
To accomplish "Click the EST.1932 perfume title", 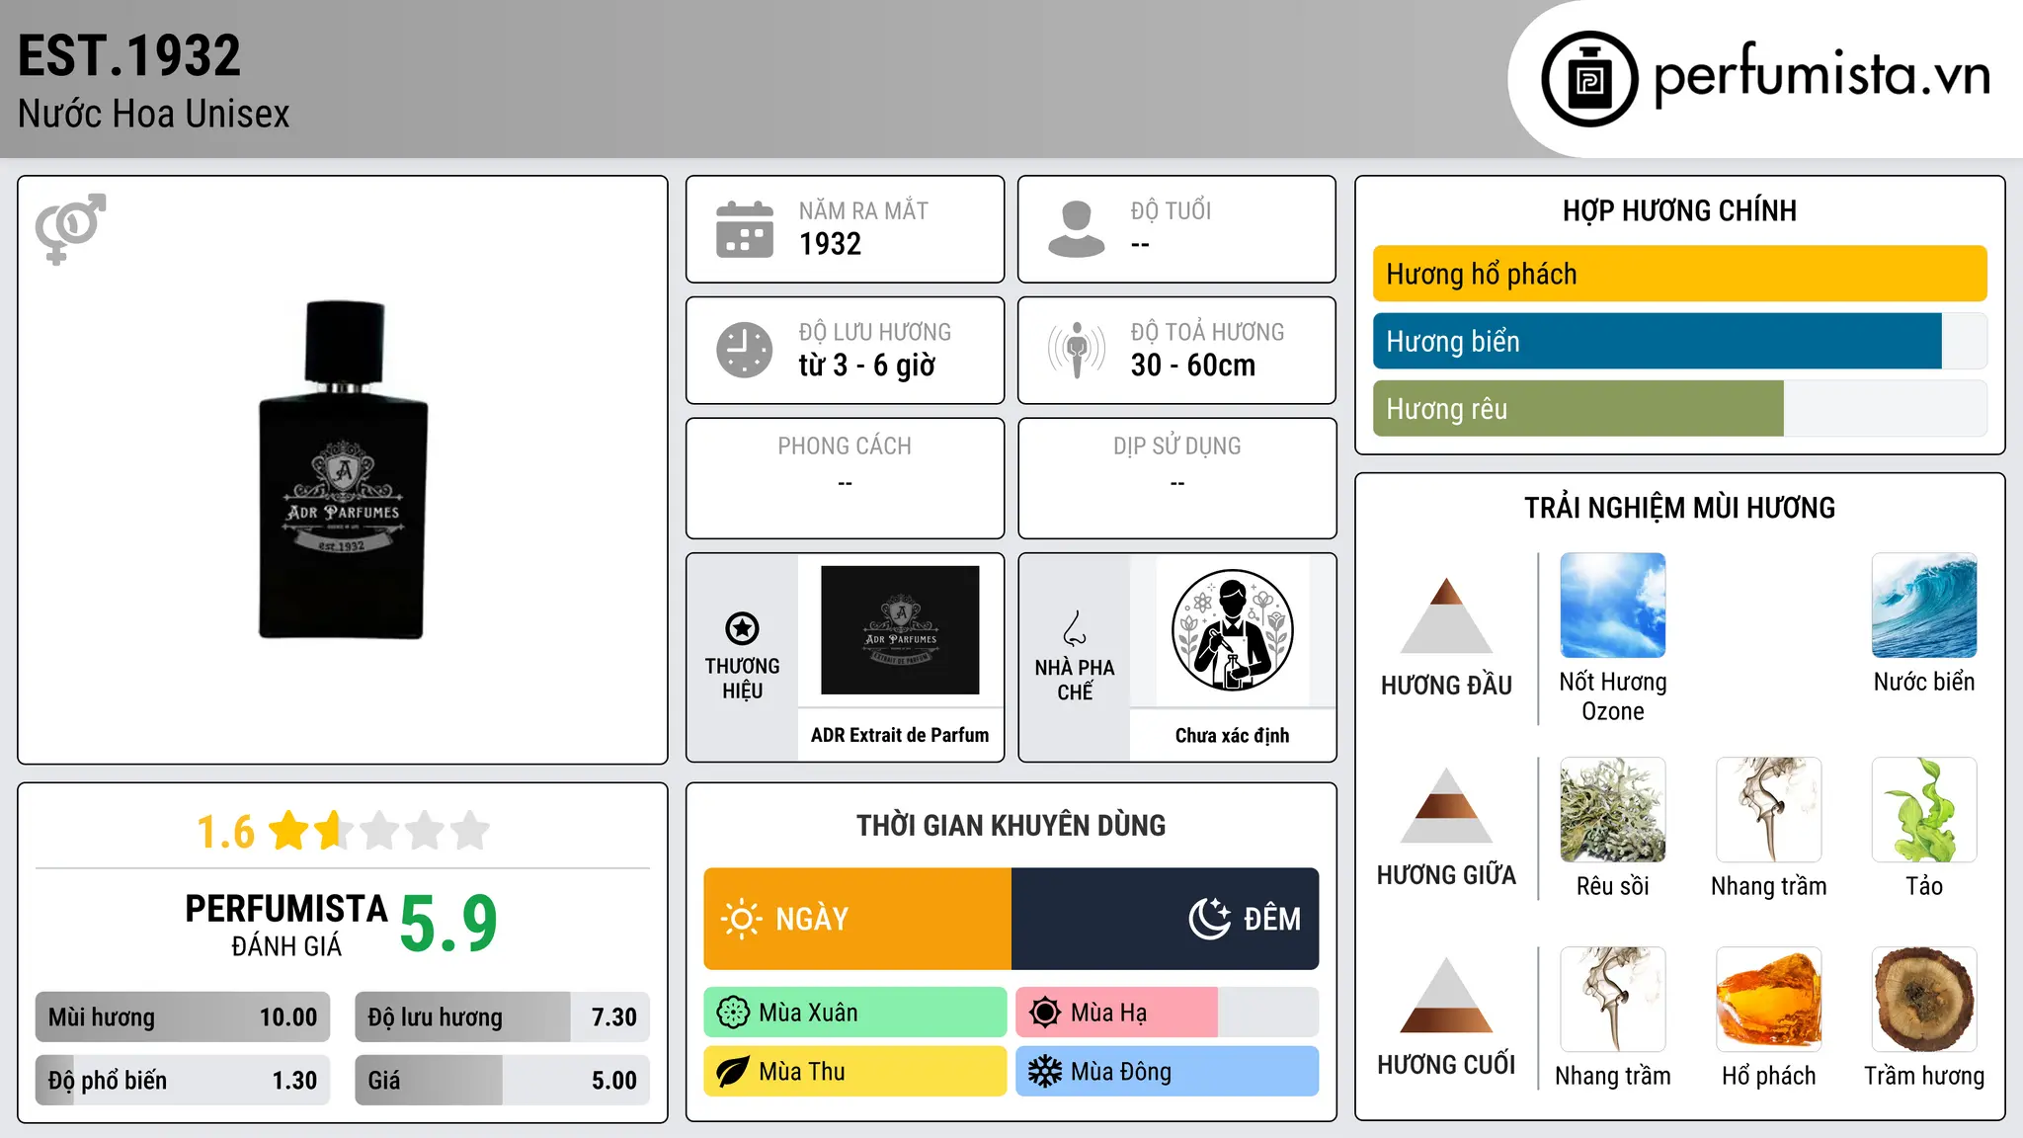I will pyautogui.click(x=129, y=55).
